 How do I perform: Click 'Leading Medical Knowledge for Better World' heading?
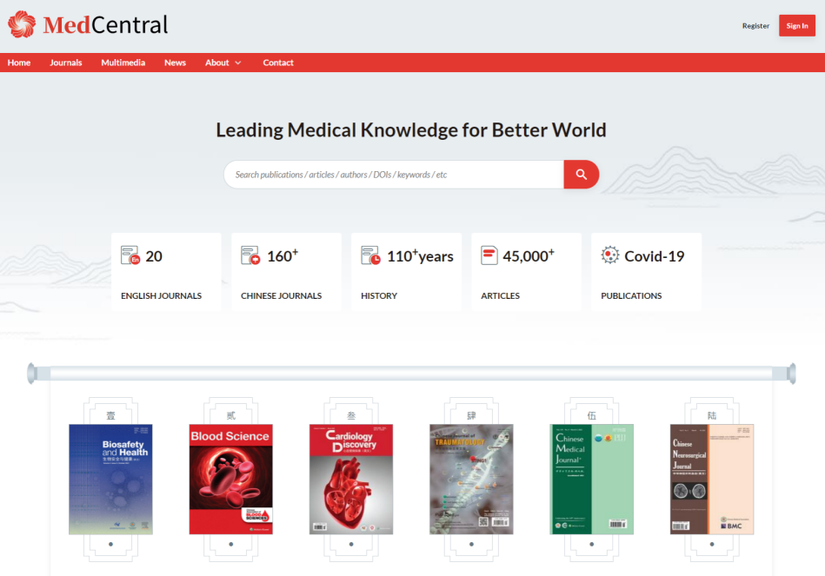411,130
